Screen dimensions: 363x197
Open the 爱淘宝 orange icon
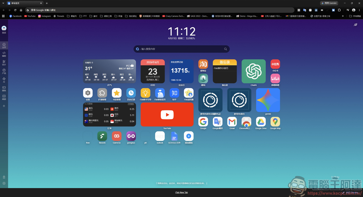point(203,64)
